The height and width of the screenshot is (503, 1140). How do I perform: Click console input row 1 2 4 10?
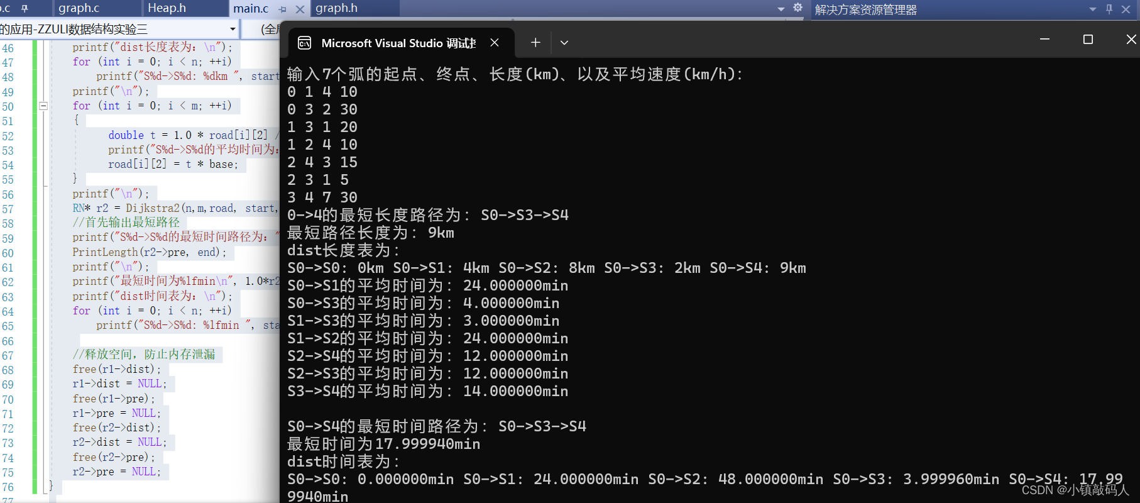tap(322, 145)
